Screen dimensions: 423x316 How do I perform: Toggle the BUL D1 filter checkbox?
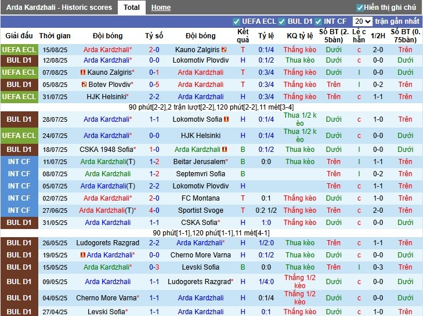(x=283, y=21)
